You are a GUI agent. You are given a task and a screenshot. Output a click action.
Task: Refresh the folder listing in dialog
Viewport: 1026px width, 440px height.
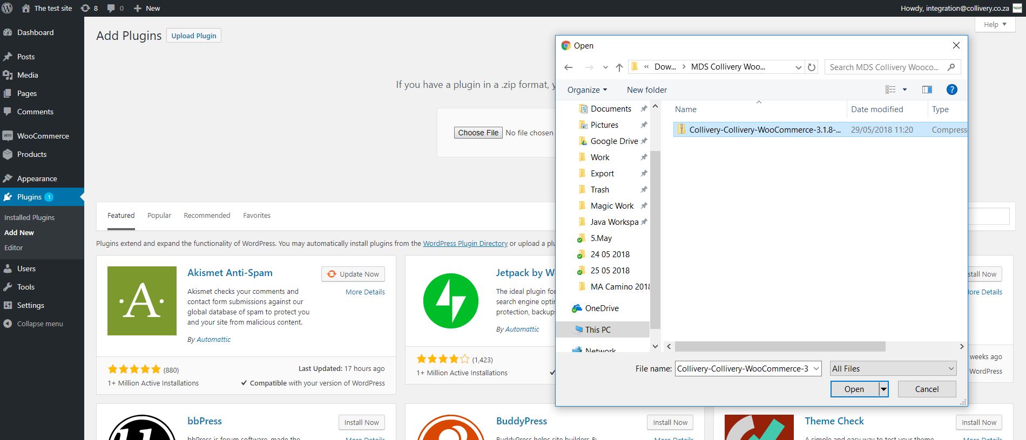point(811,67)
